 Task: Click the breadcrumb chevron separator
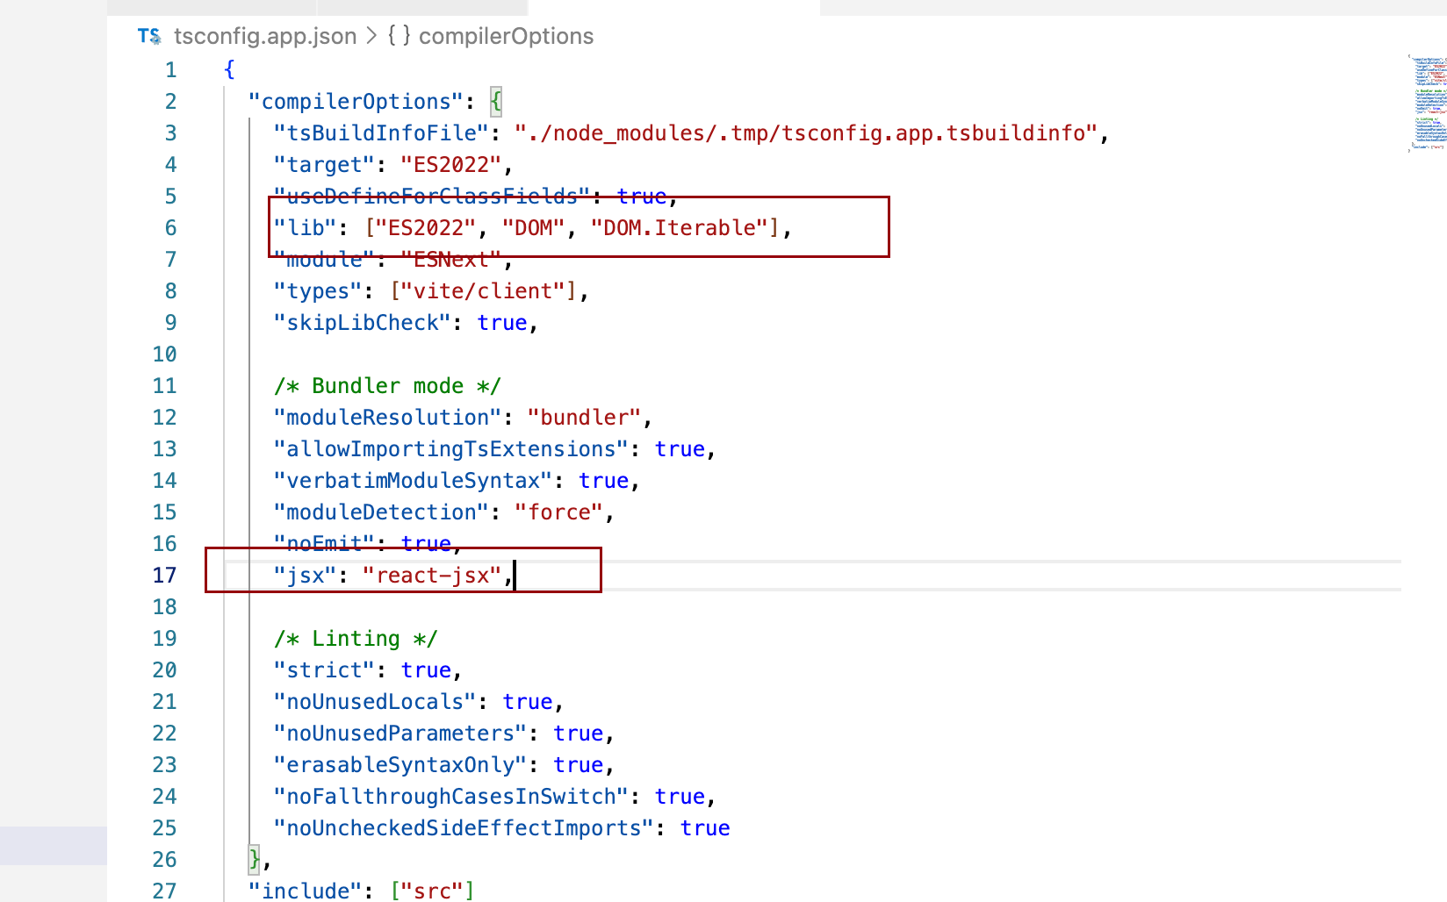[x=371, y=36]
